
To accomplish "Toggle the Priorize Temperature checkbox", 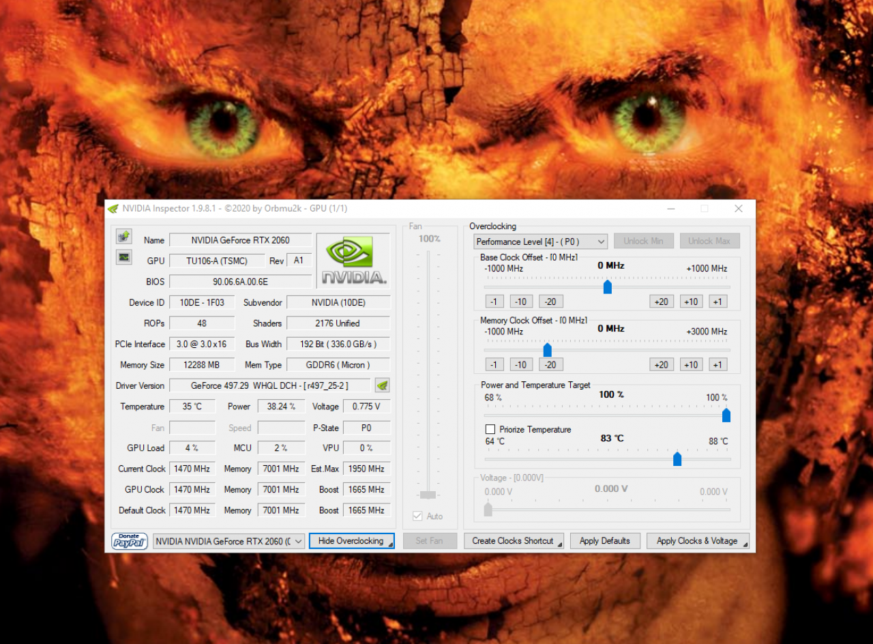I will tap(490, 429).
